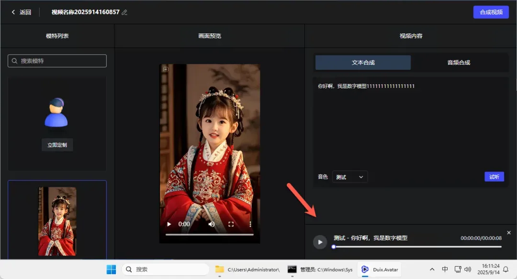Click in the 搜索模特 search field
The width and height of the screenshot is (517, 279).
click(x=57, y=61)
